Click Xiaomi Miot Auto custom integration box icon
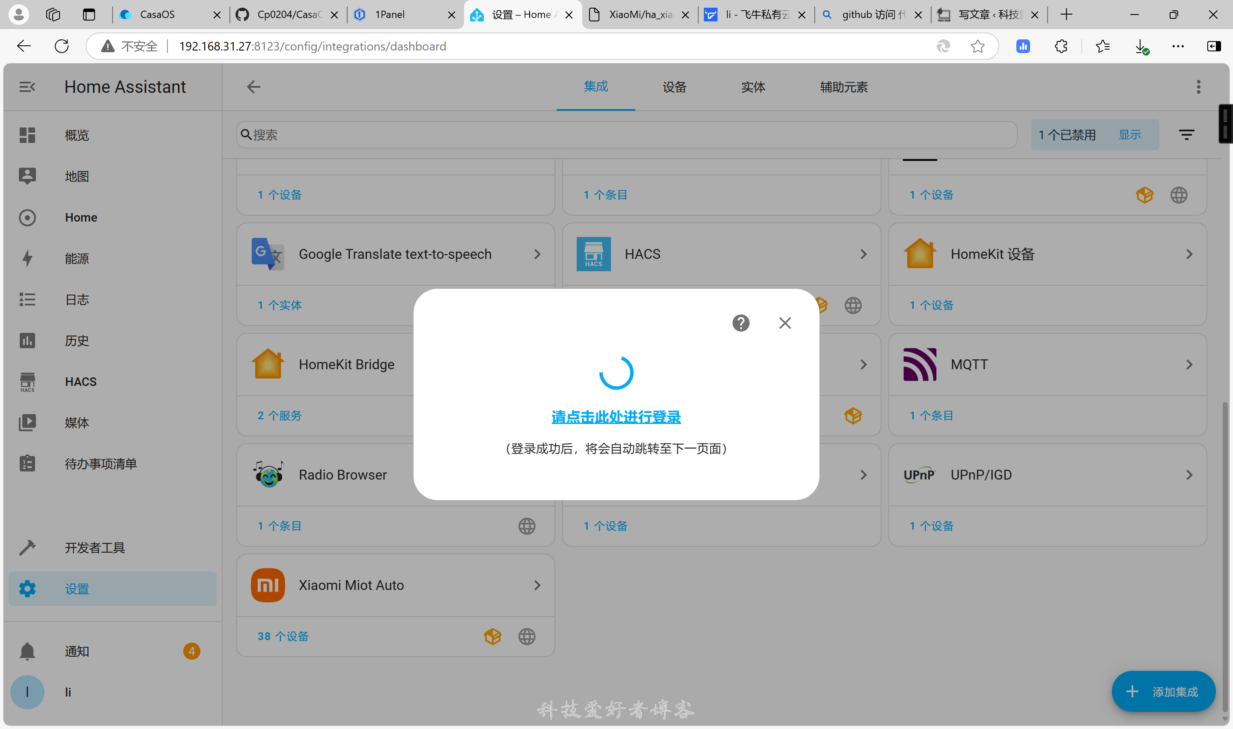The width and height of the screenshot is (1233, 729). [x=492, y=636]
